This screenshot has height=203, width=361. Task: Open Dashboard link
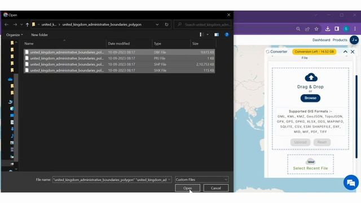click(321, 40)
